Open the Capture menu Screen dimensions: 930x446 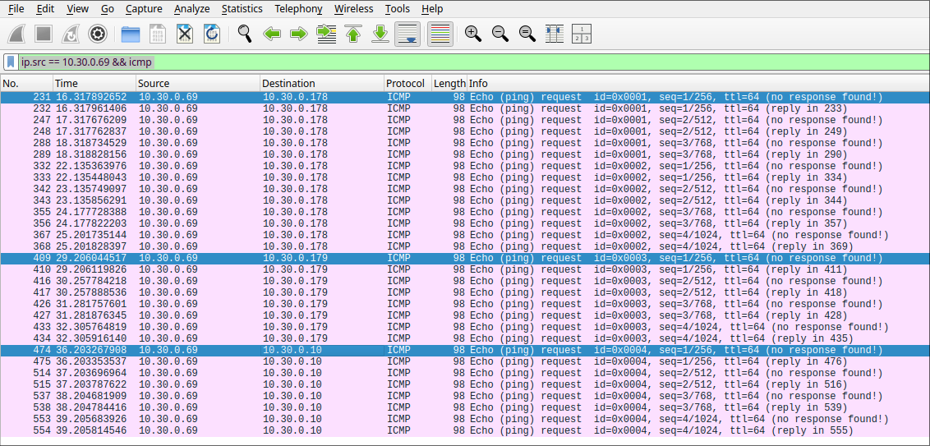click(144, 9)
